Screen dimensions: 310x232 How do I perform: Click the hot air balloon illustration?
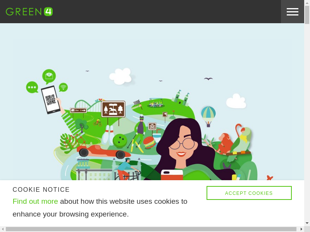[x=208, y=117]
